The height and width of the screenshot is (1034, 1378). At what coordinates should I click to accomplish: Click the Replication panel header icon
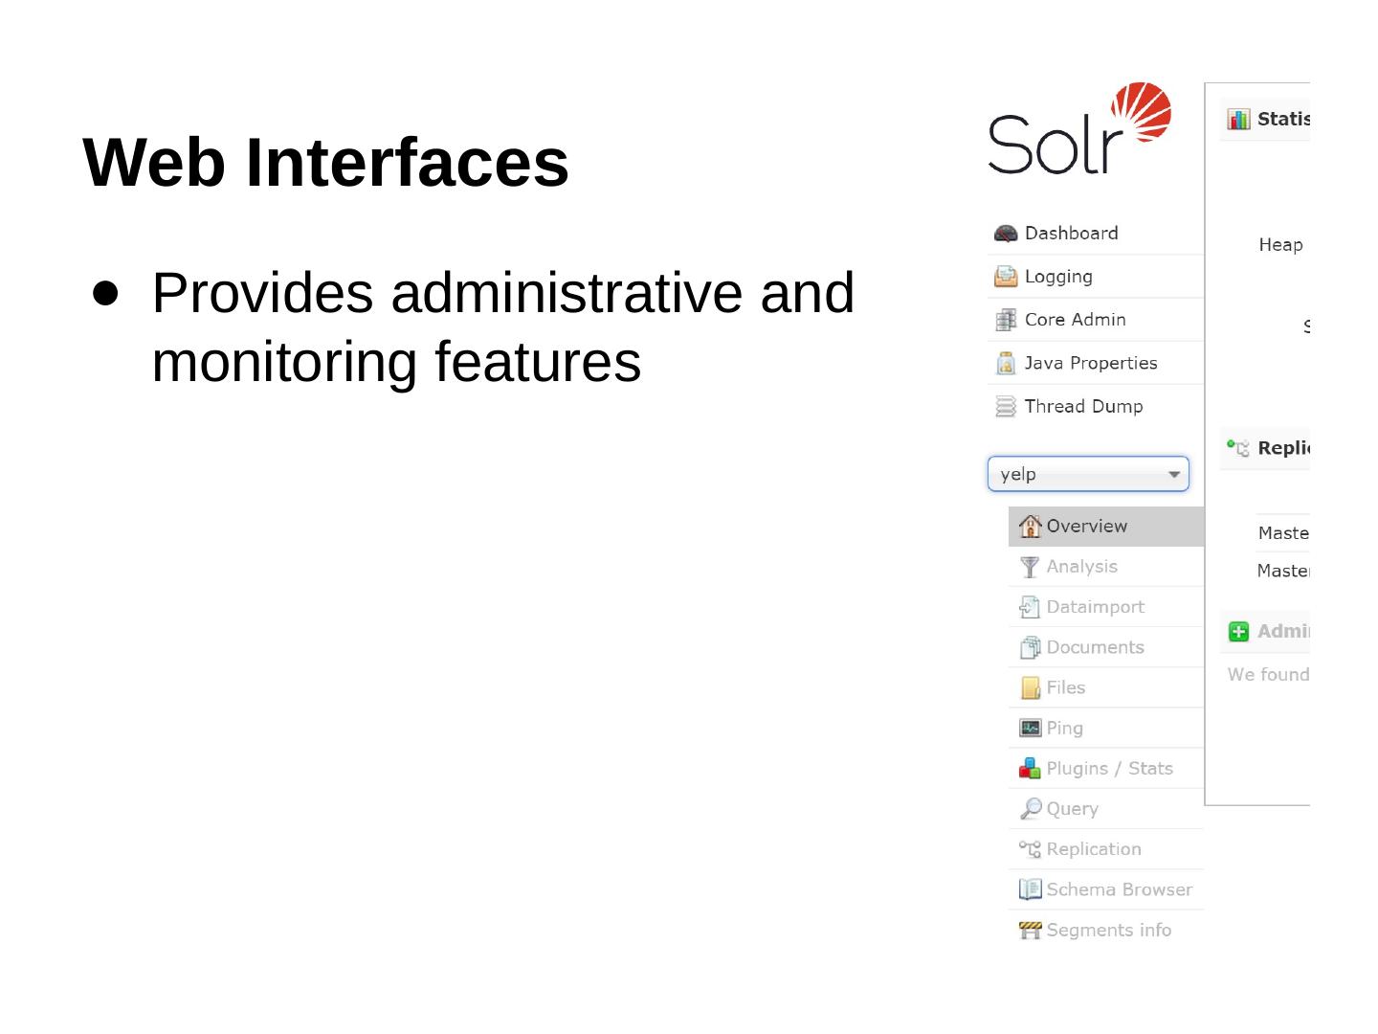(x=1238, y=448)
